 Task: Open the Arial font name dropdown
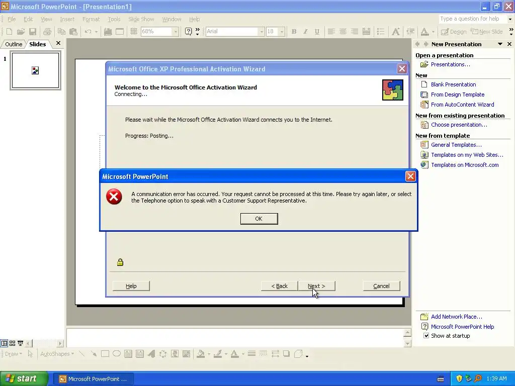click(x=262, y=32)
